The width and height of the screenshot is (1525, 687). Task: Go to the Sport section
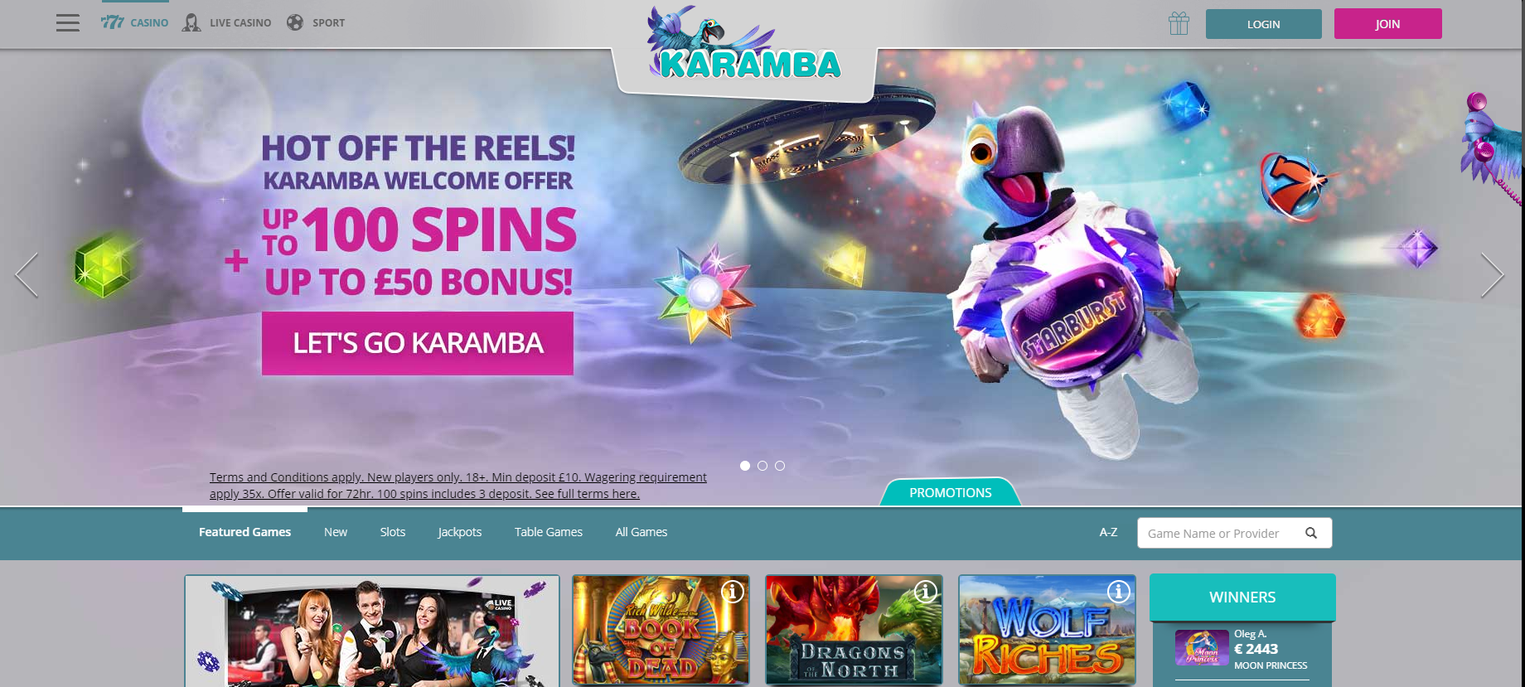316,23
